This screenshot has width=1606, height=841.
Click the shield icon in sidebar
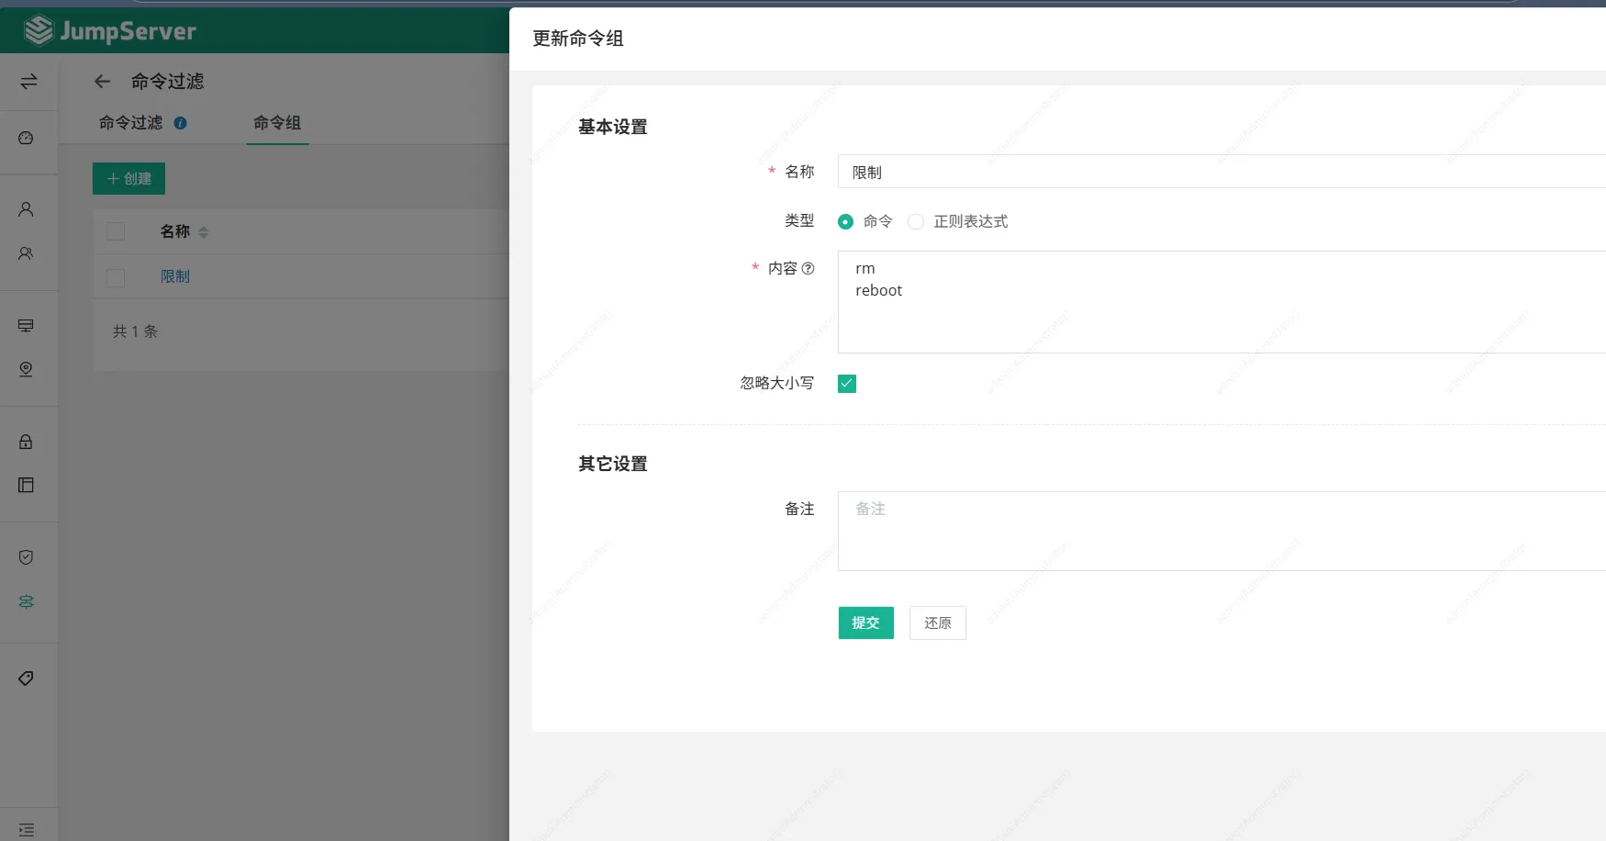pyautogui.click(x=26, y=557)
